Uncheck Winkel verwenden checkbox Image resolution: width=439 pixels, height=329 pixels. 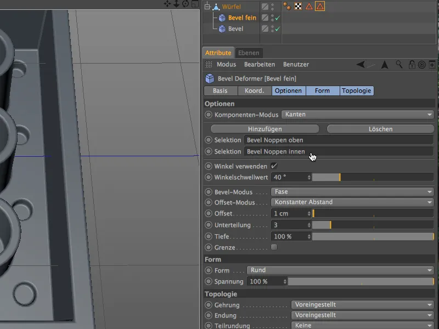tap(274, 166)
